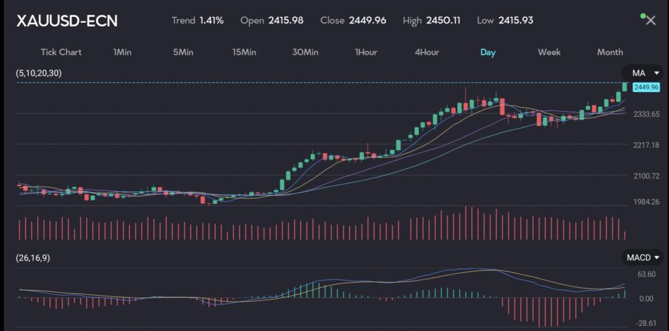Show the Month timeframe chart
The image size is (669, 331).
(x=610, y=52)
